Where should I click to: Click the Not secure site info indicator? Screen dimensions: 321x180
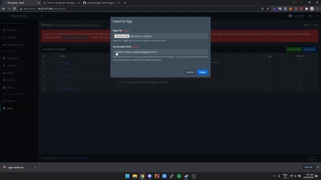coord(28,9)
